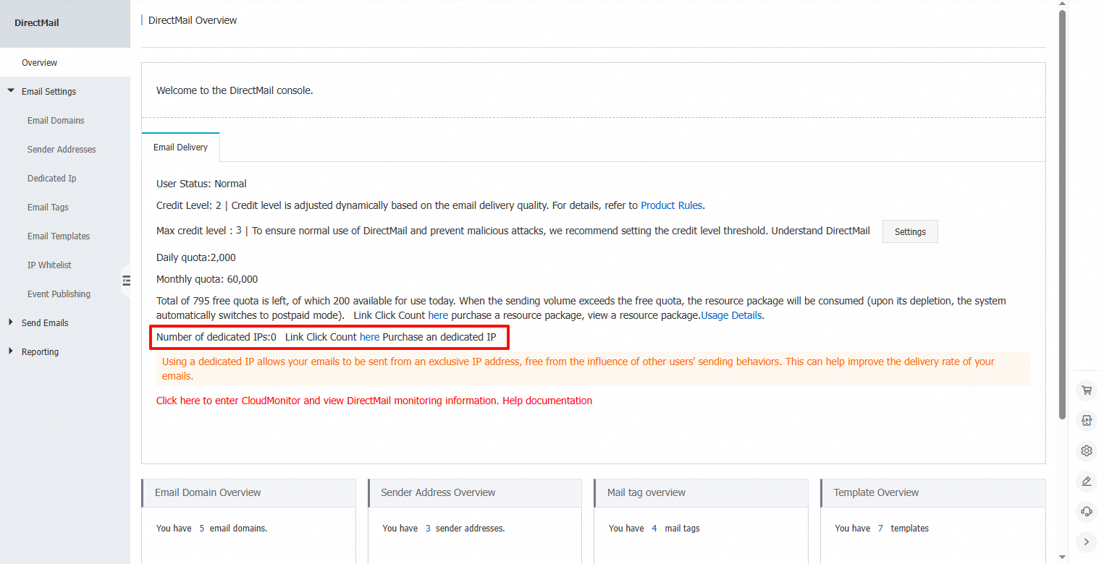The width and height of the screenshot is (1104, 564).
Task: Click the DirectMail sidebar title
Action: pos(37,22)
